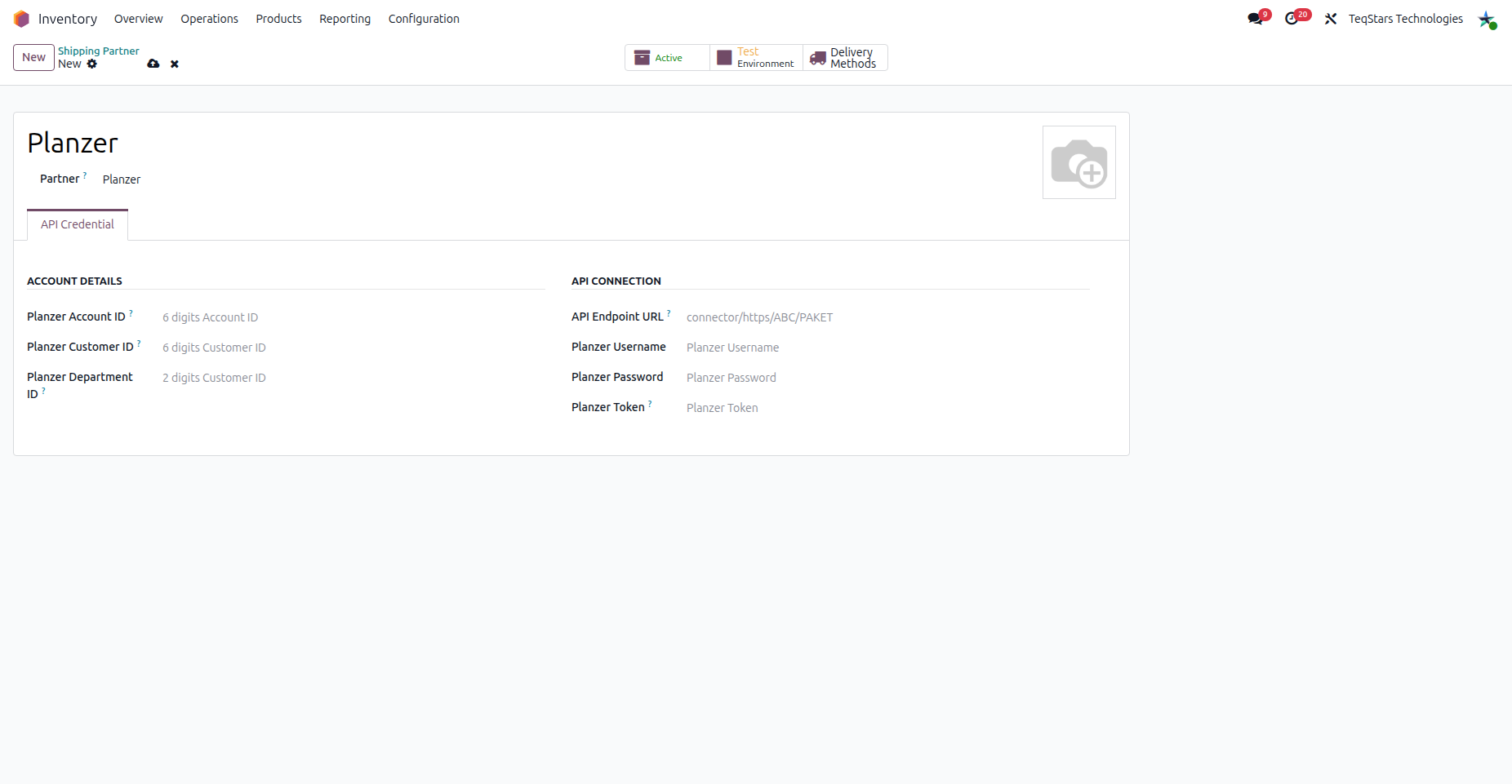Click help tooltip next to Planzer Token

click(x=650, y=403)
